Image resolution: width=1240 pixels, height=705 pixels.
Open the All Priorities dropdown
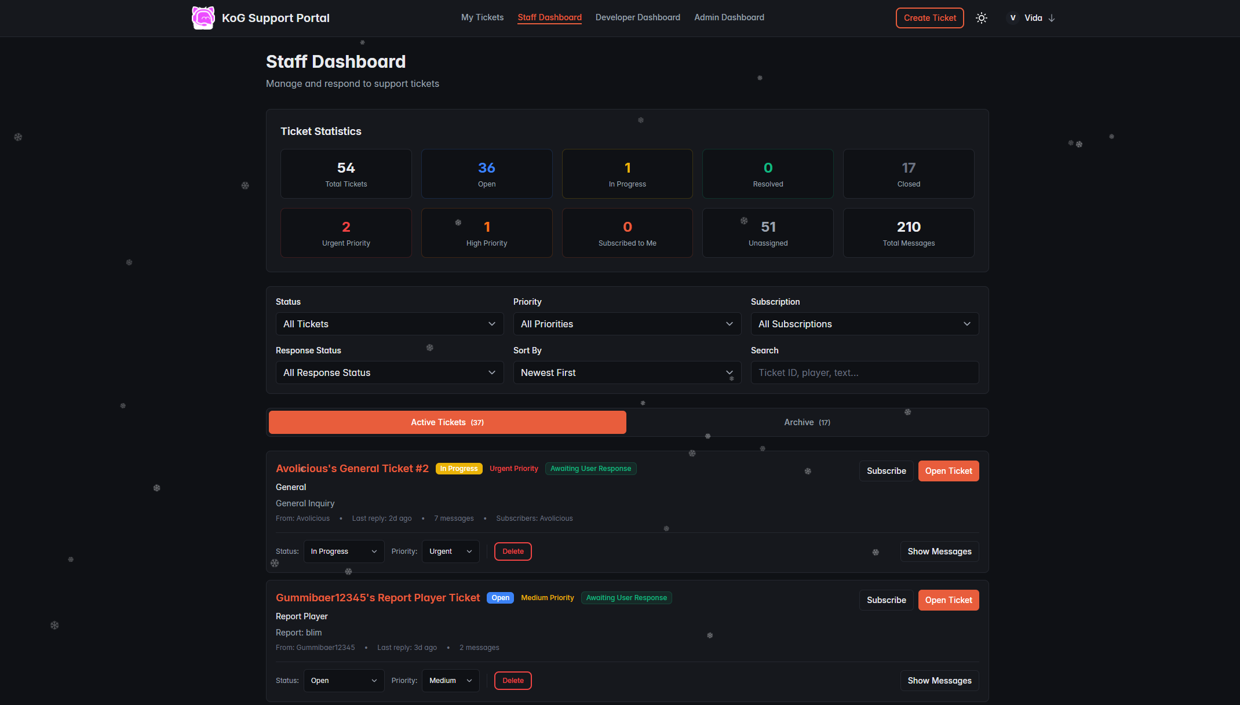(627, 324)
